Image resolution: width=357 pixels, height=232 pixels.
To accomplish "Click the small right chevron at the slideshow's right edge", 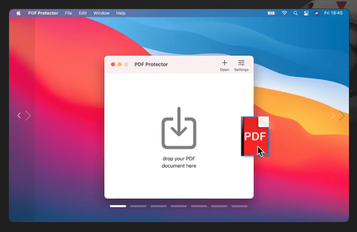I will (x=333, y=115).
